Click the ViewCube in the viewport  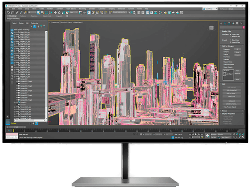coord(211,28)
